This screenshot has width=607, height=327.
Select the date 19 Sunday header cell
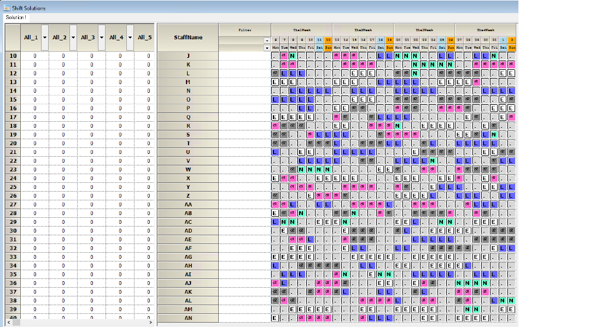coord(389,40)
